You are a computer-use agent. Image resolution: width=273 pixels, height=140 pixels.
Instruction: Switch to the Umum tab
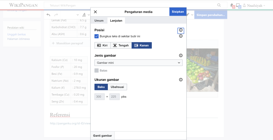99,20
